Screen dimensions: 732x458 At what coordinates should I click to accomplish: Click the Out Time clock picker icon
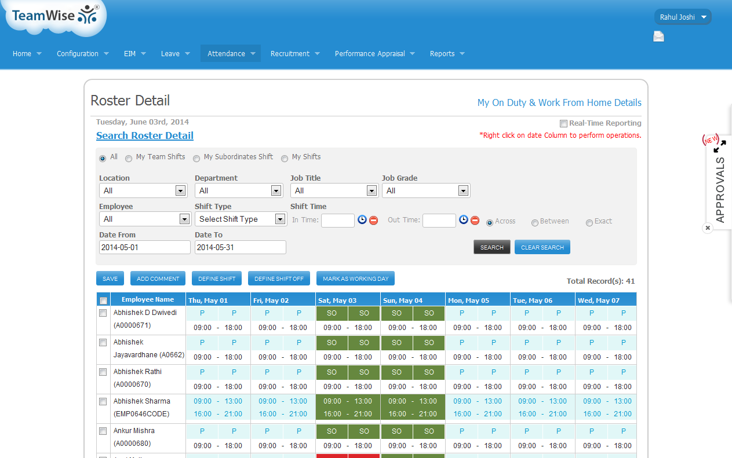click(x=464, y=220)
